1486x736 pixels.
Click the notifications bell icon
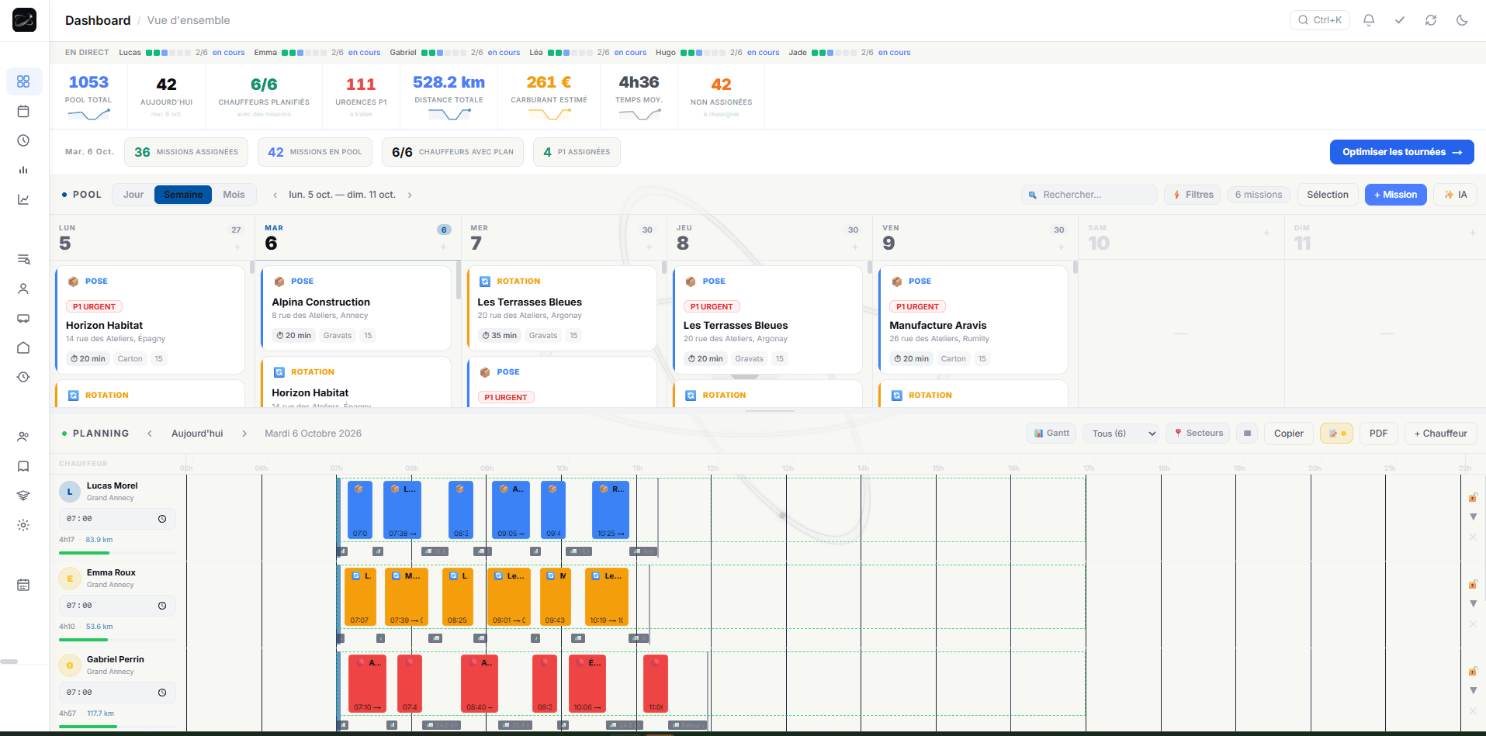click(1369, 20)
